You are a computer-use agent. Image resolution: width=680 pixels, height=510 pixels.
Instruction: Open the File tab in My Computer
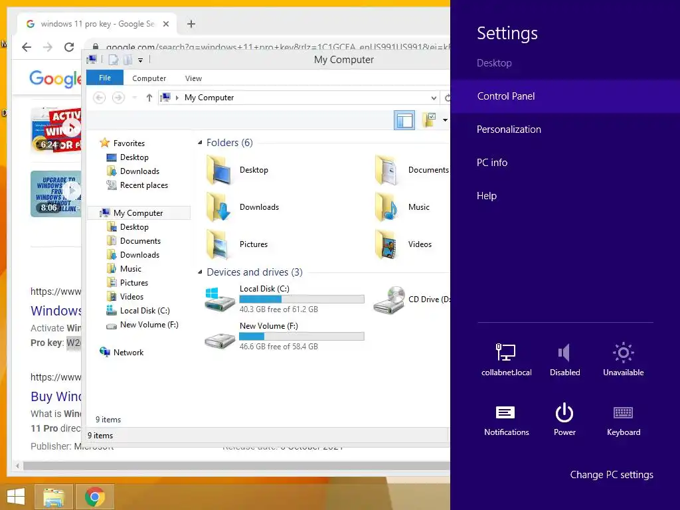coord(105,78)
